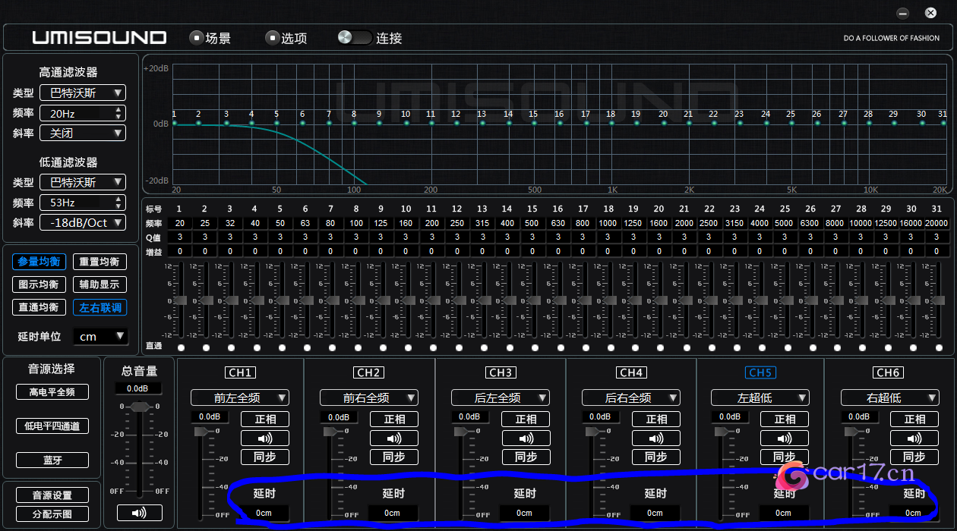Open the 选项 menu item
Image resolution: width=957 pixels, height=531 pixels.
click(x=286, y=38)
